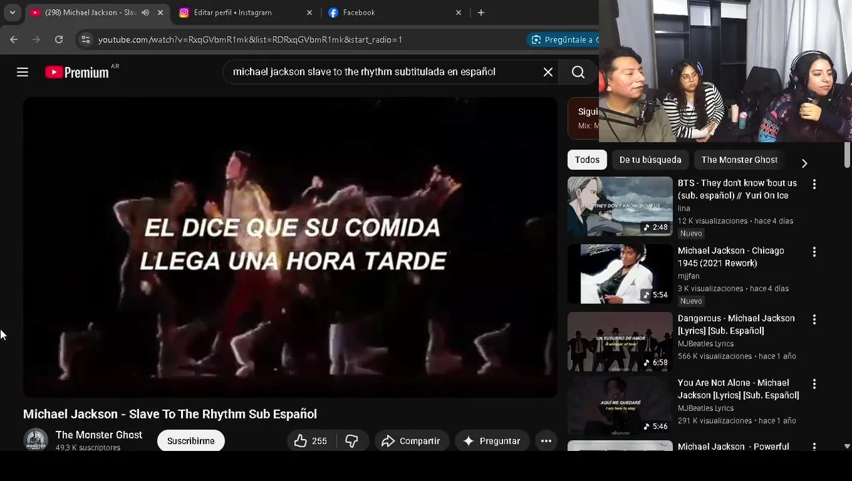852x481 pixels.
Task: Mute the YouTube tab audio speaker icon
Action: click(145, 13)
